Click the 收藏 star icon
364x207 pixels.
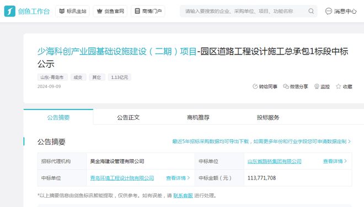coord(338,86)
